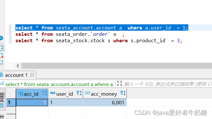The width and height of the screenshot is (212, 119).
Task: Select the user_id column header
Action: [65, 94]
